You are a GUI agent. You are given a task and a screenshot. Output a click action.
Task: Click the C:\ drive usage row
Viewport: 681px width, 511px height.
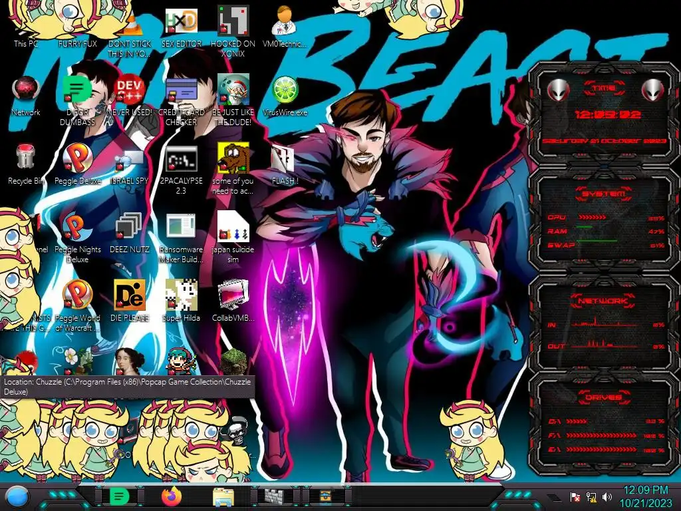pyautogui.click(x=607, y=421)
